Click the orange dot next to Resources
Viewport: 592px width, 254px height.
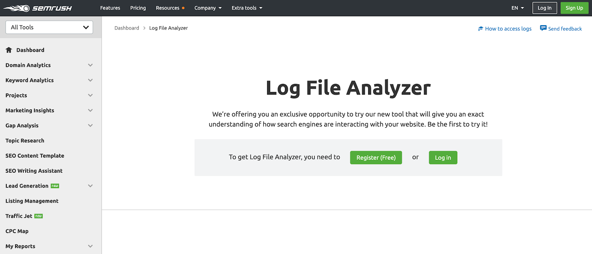183,8
